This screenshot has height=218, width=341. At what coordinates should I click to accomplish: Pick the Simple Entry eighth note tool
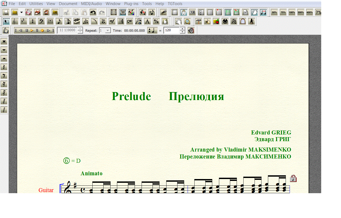pyautogui.click(x=59, y=21)
